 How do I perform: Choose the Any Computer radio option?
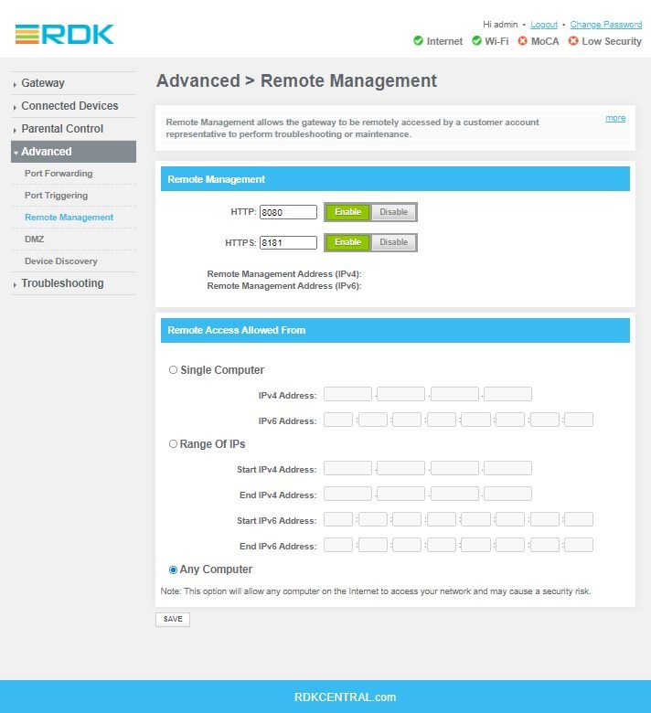(x=174, y=569)
